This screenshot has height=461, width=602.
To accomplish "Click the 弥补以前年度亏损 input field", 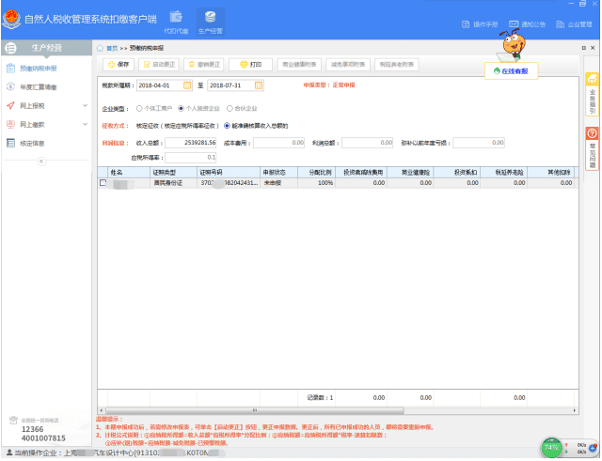I will [x=479, y=143].
